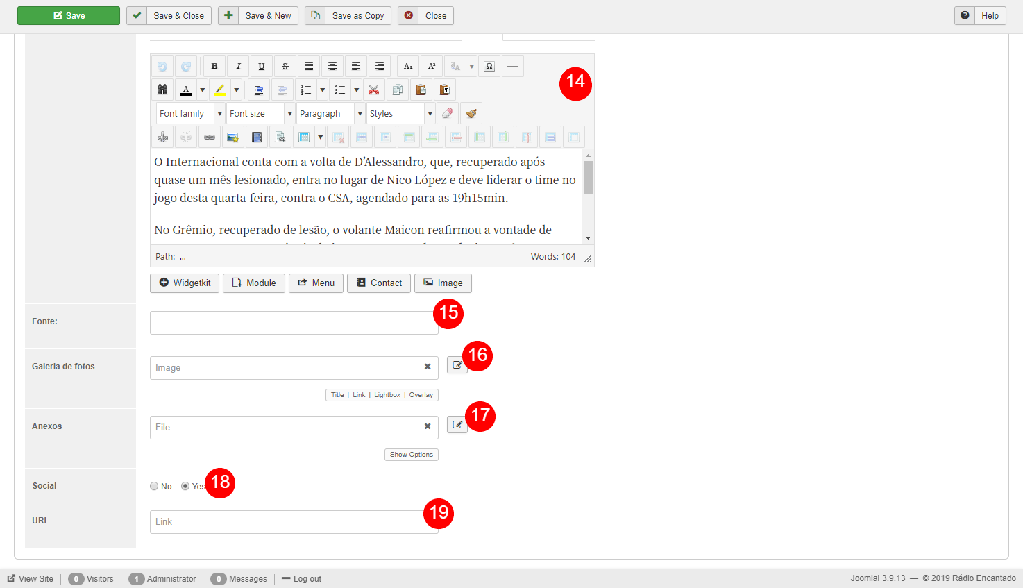
Task: Insert media with the film strip icon
Action: click(257, 137)
